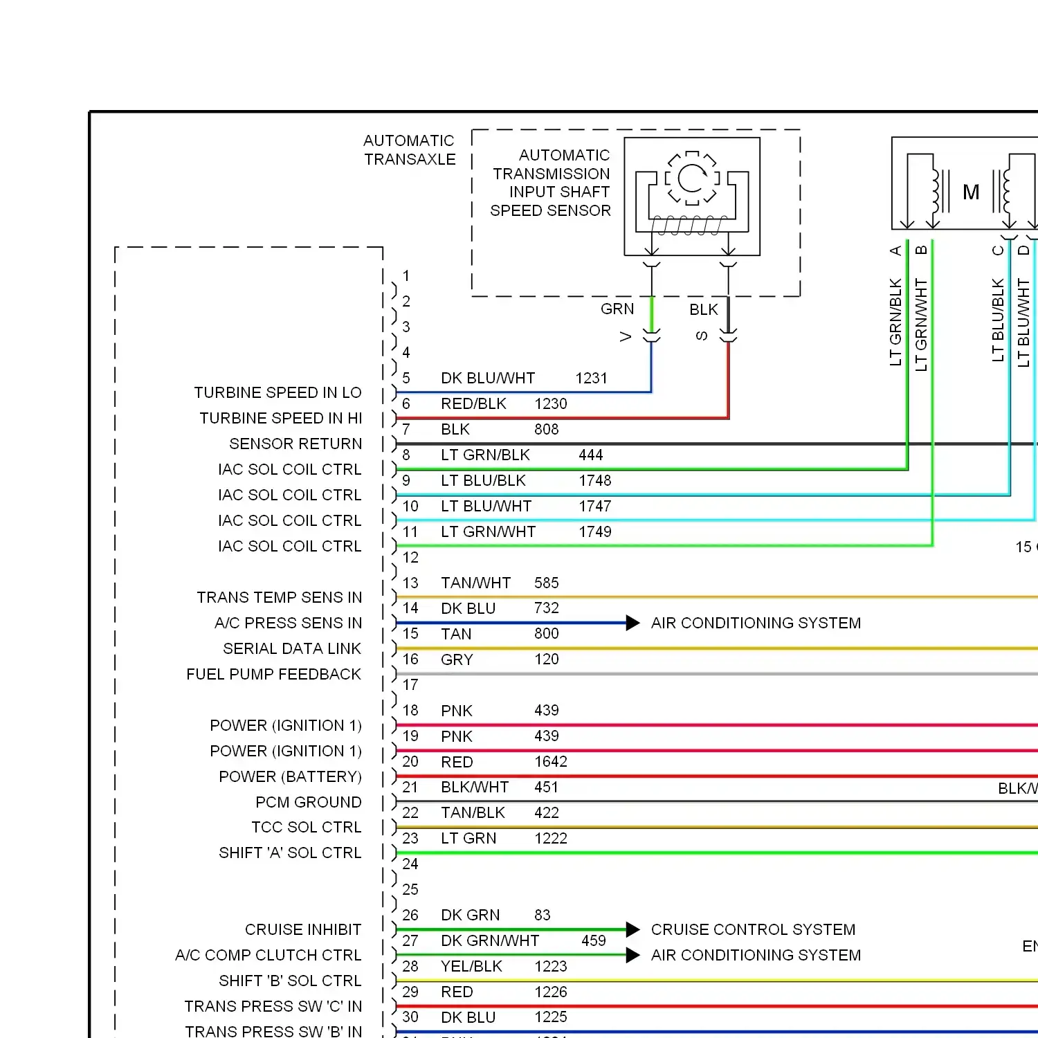Select the "TURBINE SPEED IN HI" label
The width and height of the screenshot is (1038, 1038).
[281, 419]
